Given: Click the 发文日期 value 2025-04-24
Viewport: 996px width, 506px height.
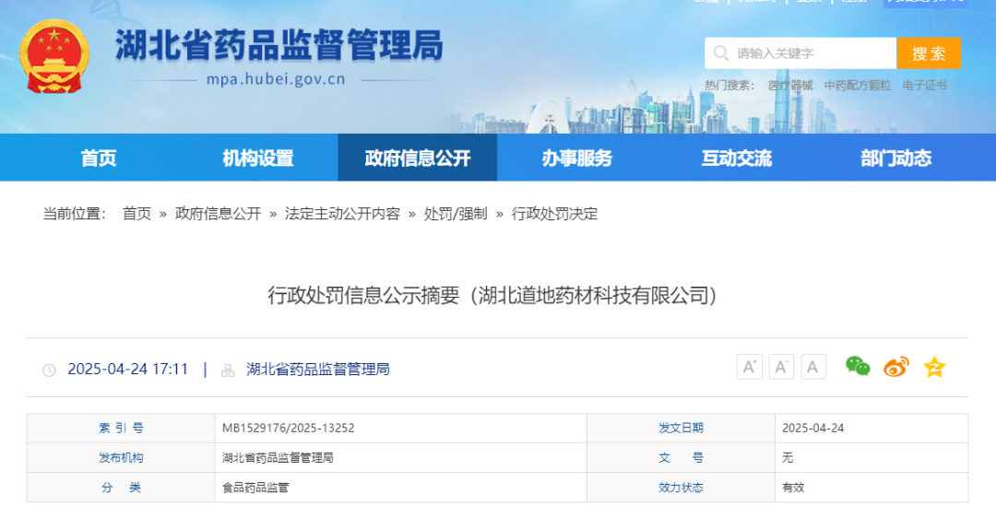Looking at the screenshot, I should [x=813, y=428].
